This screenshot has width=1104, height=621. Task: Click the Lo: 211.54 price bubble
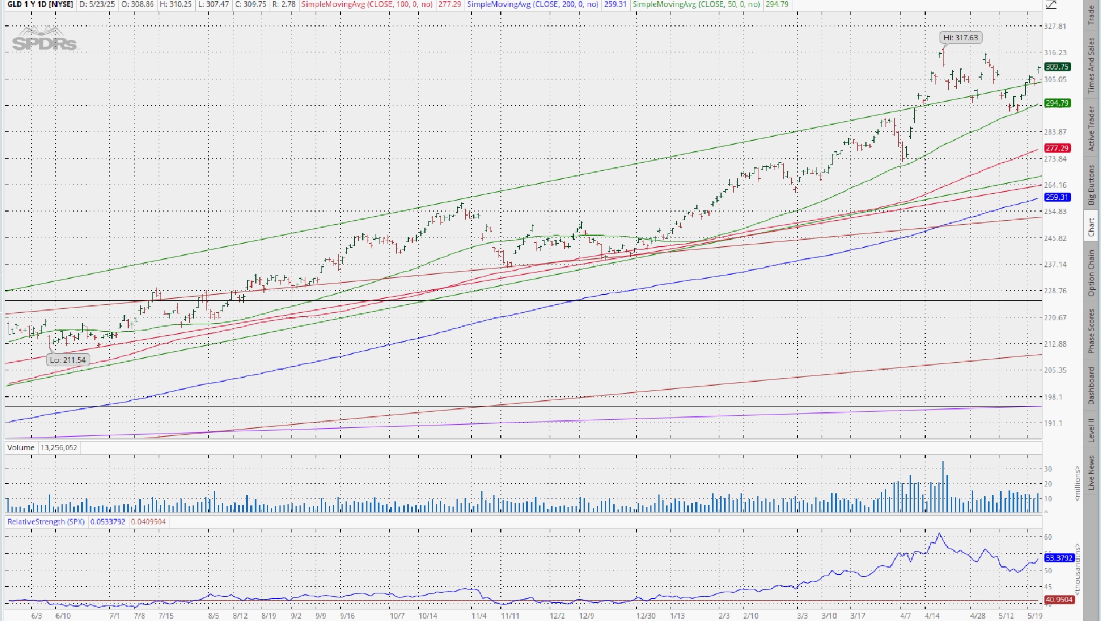[68, 360]
